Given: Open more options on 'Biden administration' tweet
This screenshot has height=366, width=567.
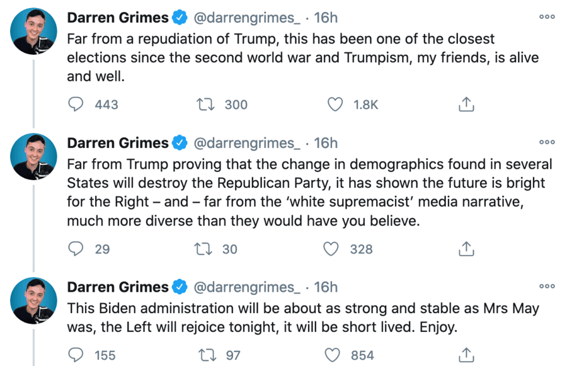Looking at the screenshot, I should (547, 287).
